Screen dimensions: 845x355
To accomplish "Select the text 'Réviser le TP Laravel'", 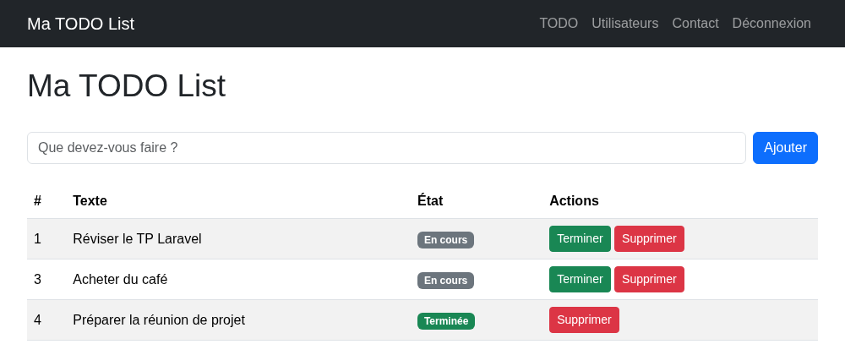I will (137, 238).
